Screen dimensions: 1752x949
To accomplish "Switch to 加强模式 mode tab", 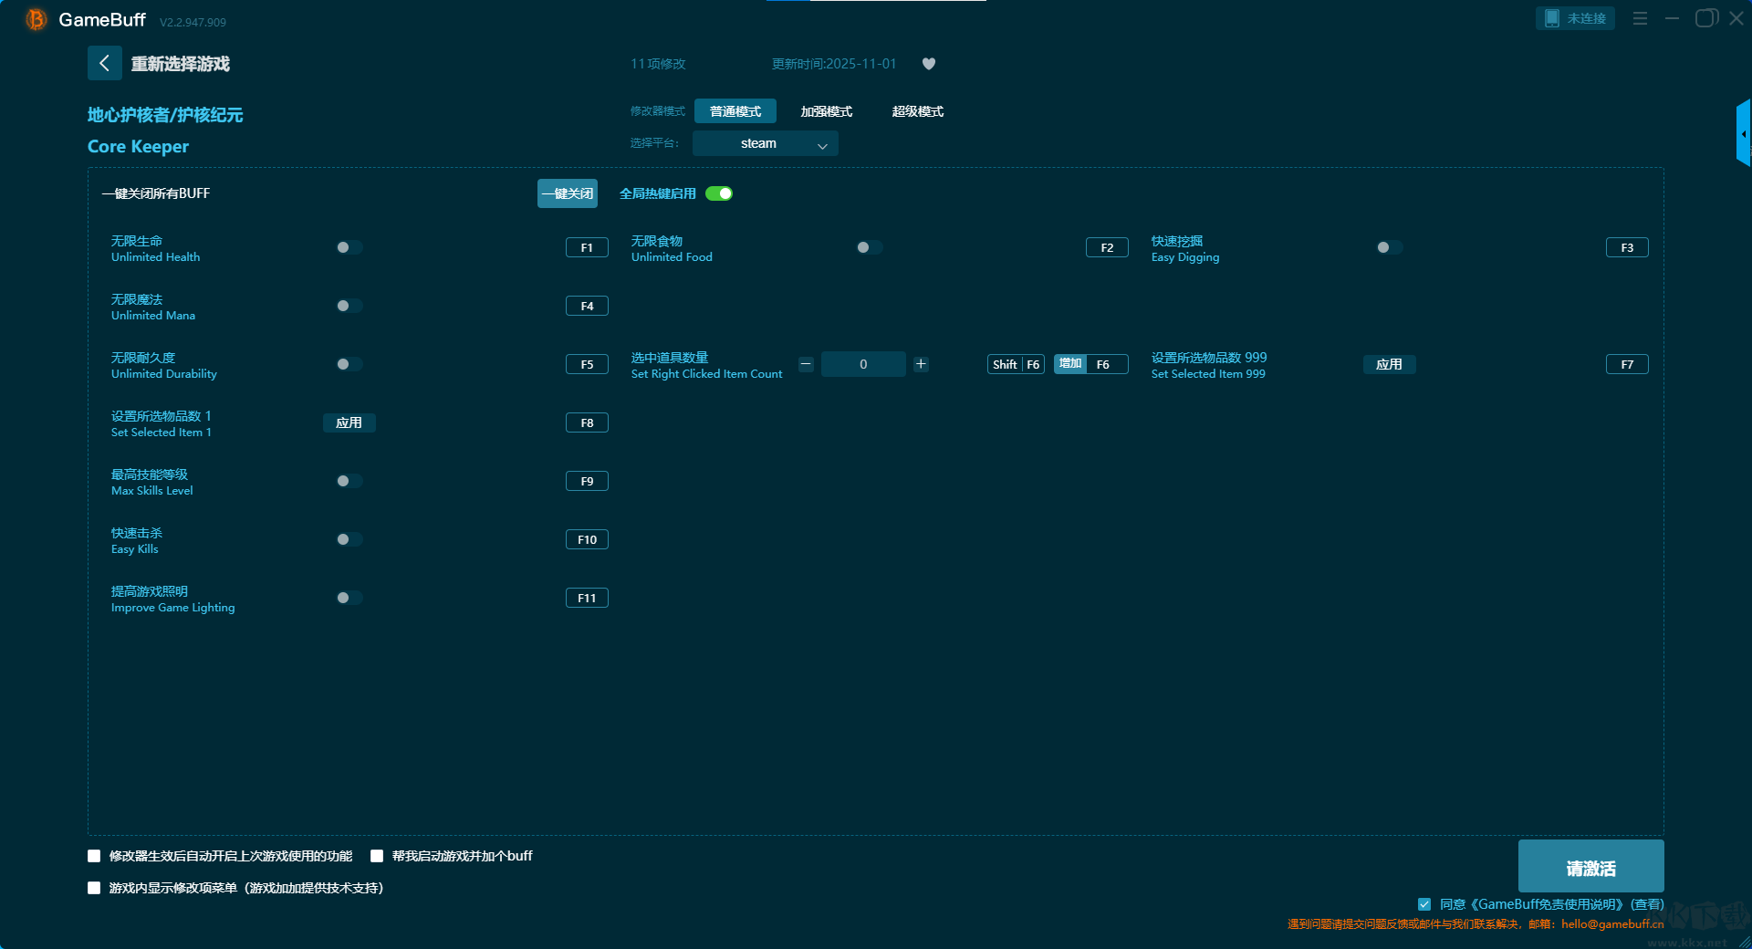I will click(x=827, y=111).
